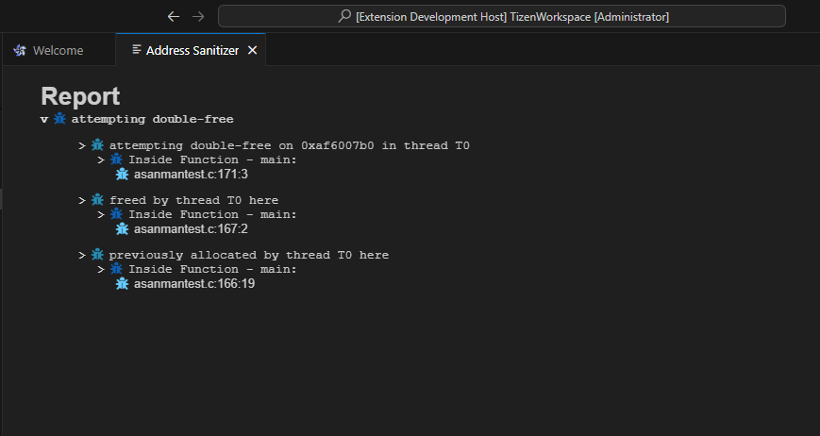Click the forward navigation arrow
This screenshot has width=820, height=436.
[x=198, y=16]
